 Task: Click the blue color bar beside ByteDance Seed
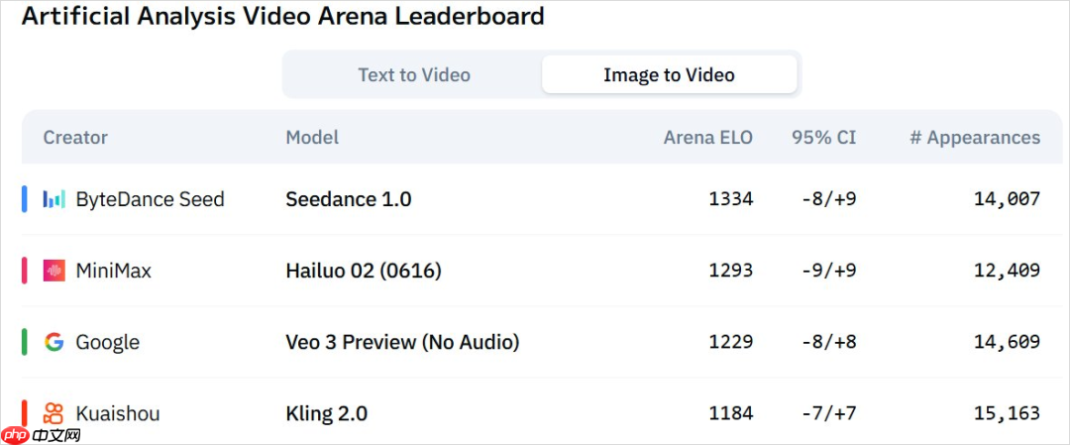click(25, 199)
